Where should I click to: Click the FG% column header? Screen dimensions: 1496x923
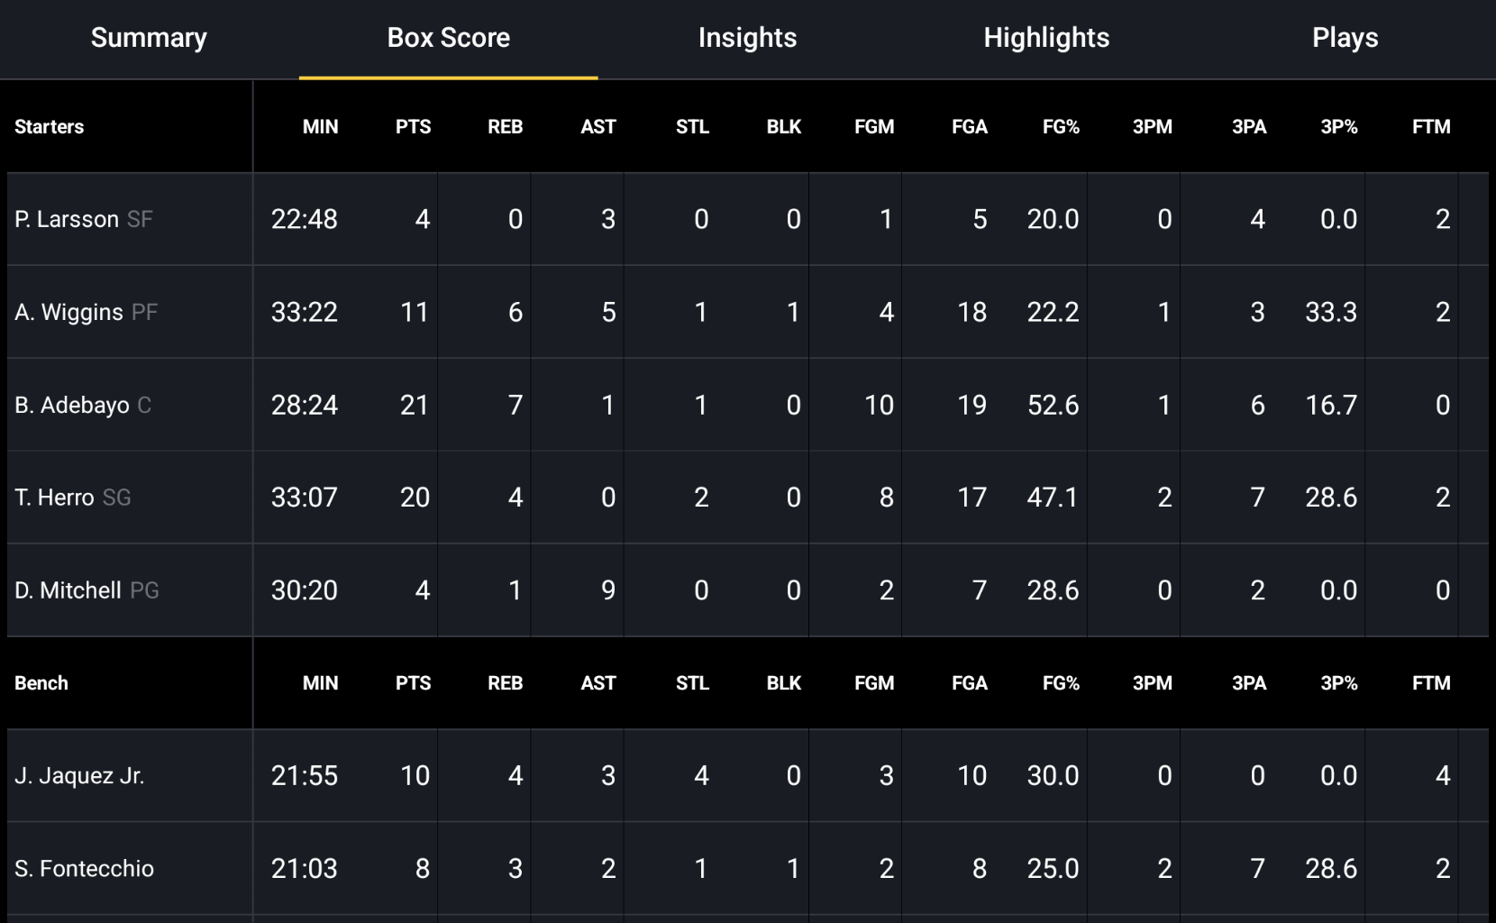click(x=1061, y=126)
